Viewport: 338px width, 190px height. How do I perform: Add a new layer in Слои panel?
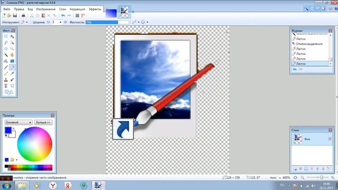[295, 169]
